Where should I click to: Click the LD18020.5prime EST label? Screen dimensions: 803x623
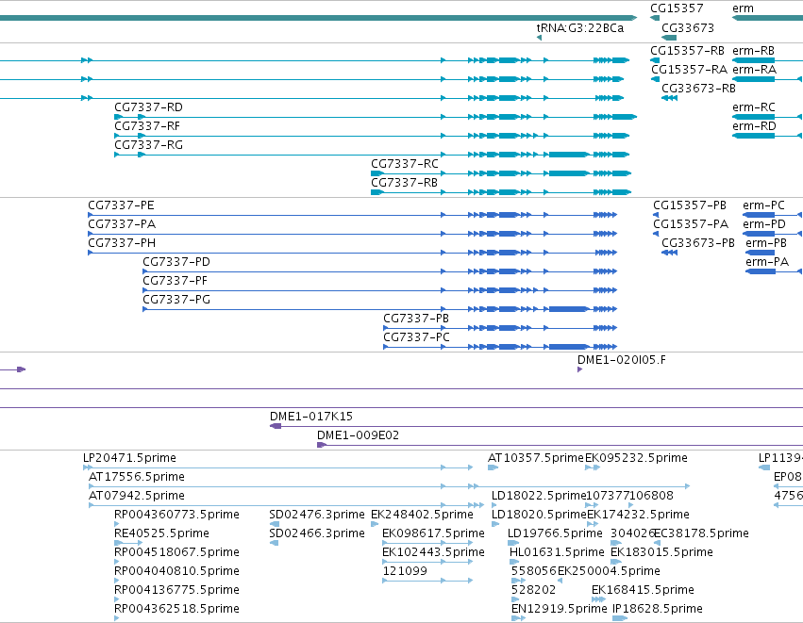tap(539, 515)
